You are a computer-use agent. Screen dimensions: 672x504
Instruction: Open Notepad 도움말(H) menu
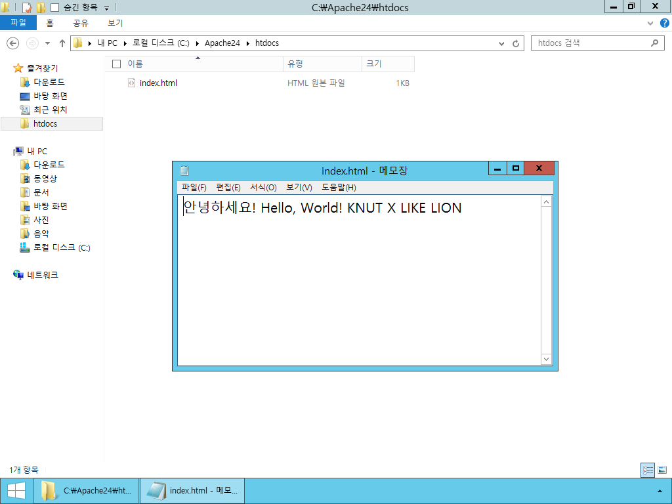[339, 188]
